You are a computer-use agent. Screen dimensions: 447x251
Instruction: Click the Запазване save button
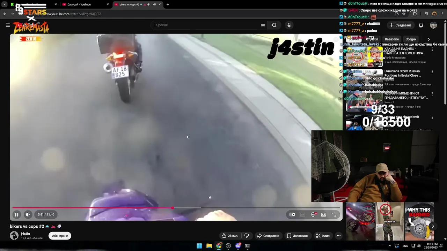(x=298, y=236)
